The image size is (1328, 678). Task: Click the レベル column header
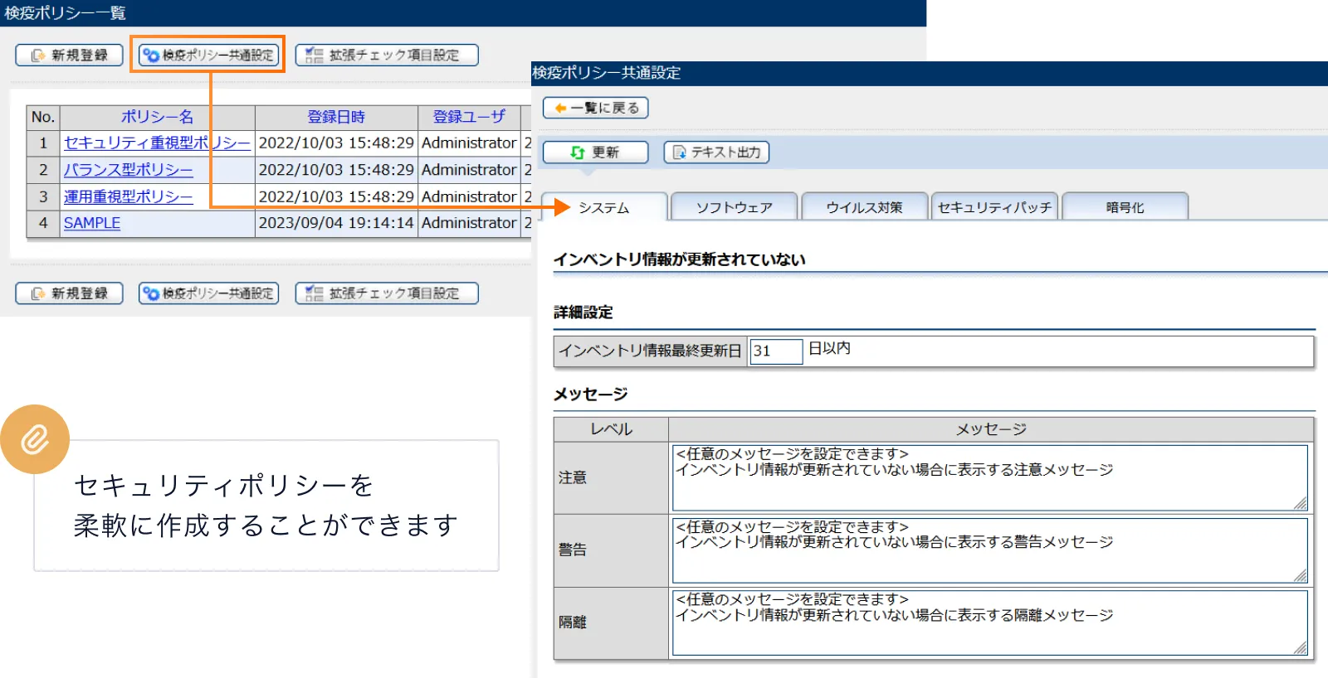coord(611,429)
